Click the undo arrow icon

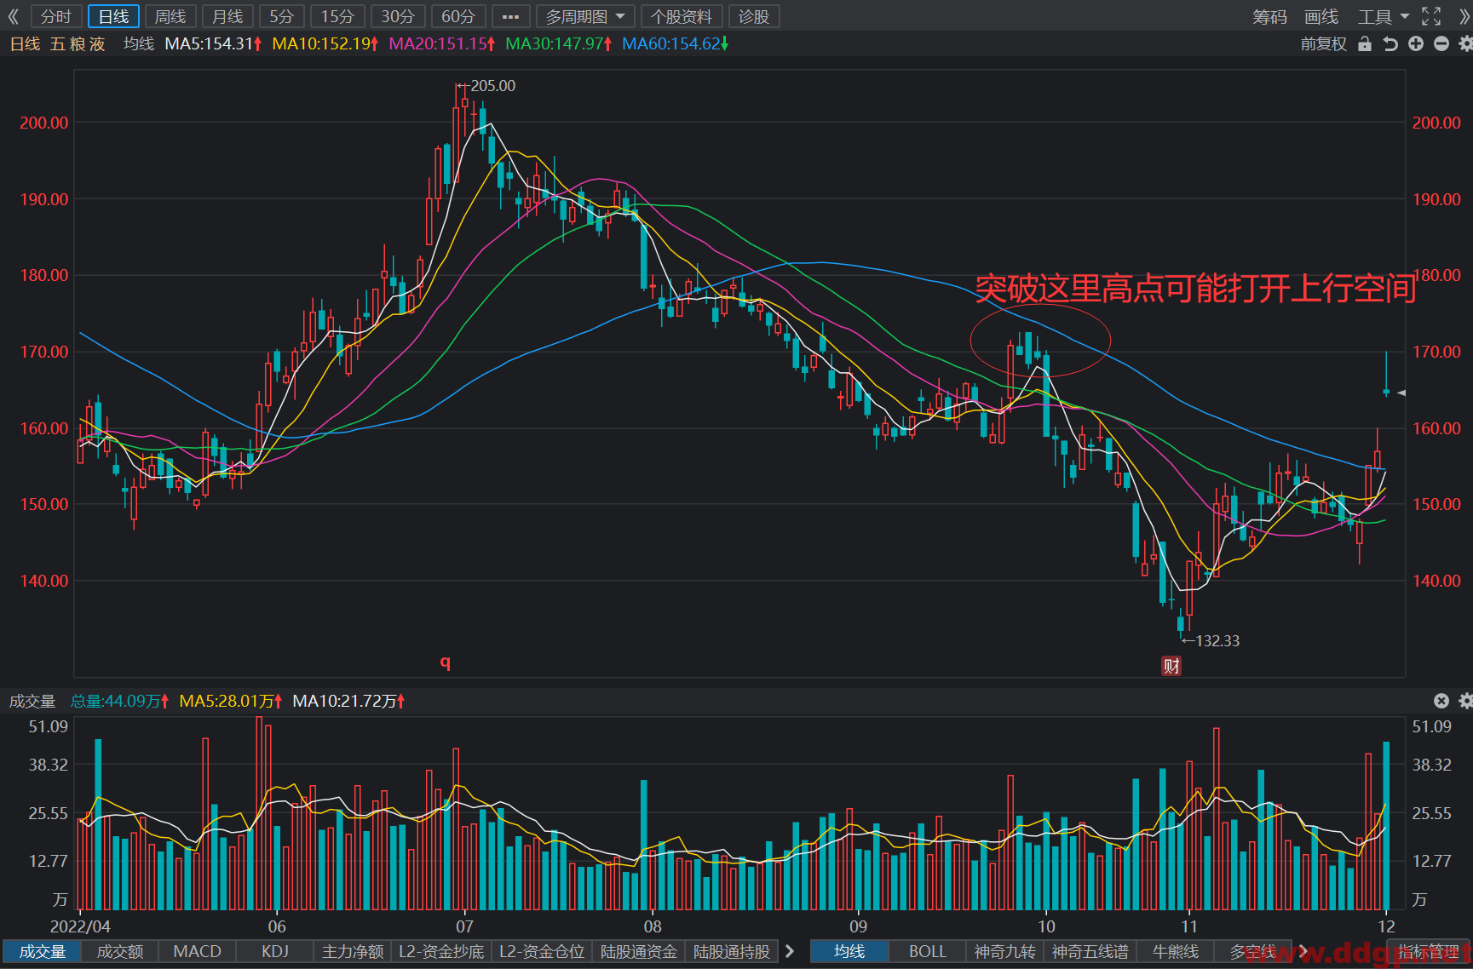(1390, 43)
